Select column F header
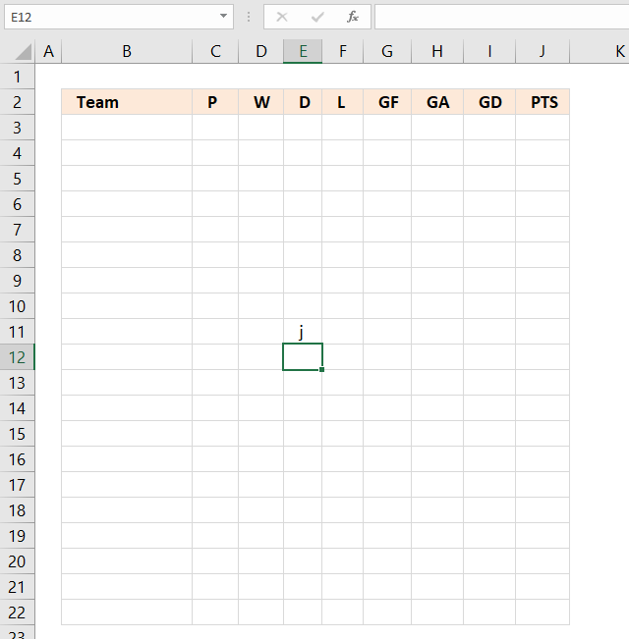The height and width of the screenshot is (639, 629). point(343,51)
